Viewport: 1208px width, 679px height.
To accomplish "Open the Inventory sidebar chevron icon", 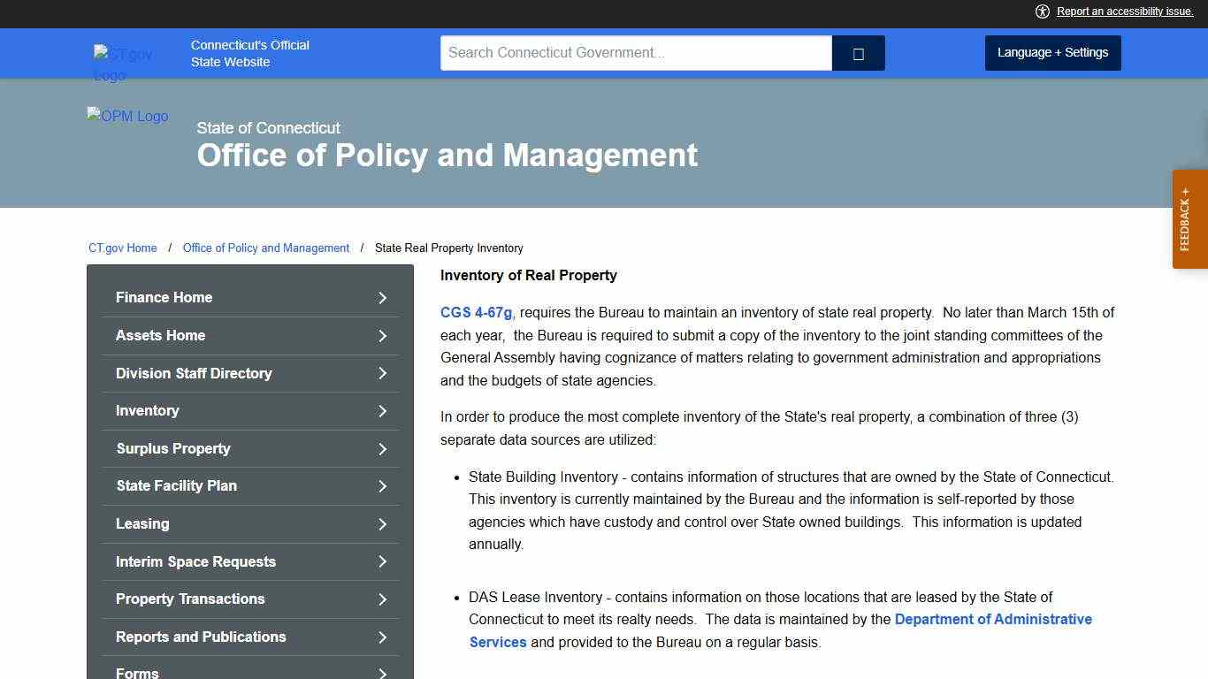I will pyautogui.click(x=382, y=410).
